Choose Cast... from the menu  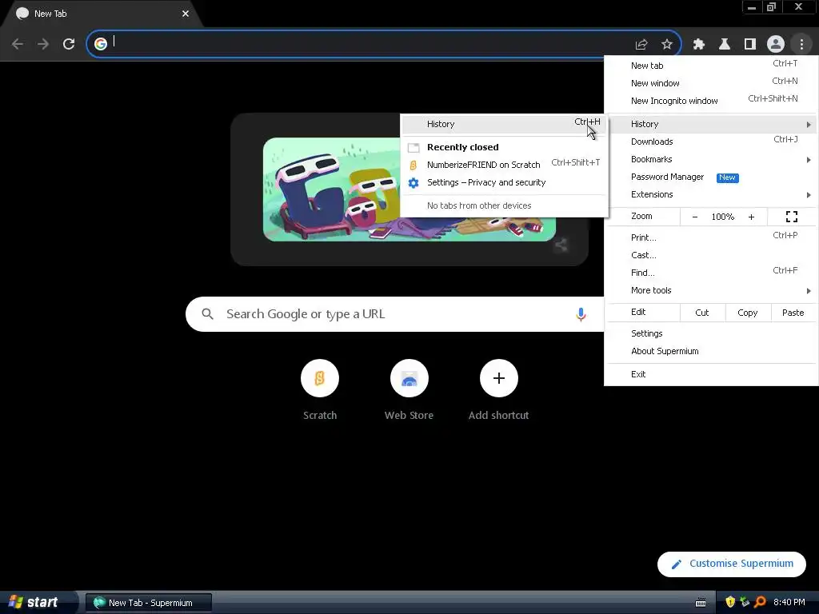711,255
